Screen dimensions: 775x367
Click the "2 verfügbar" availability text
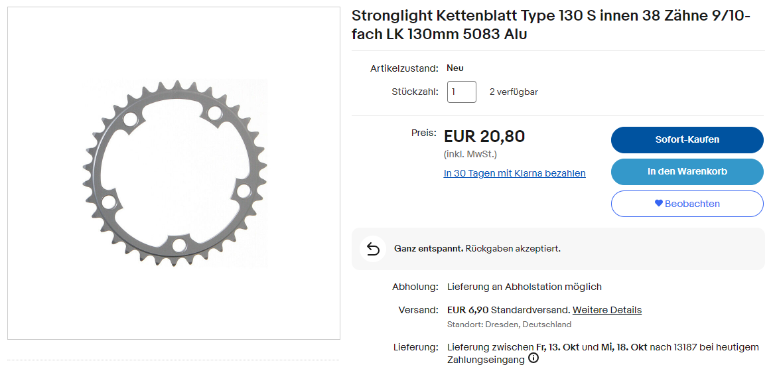[514, 92]
